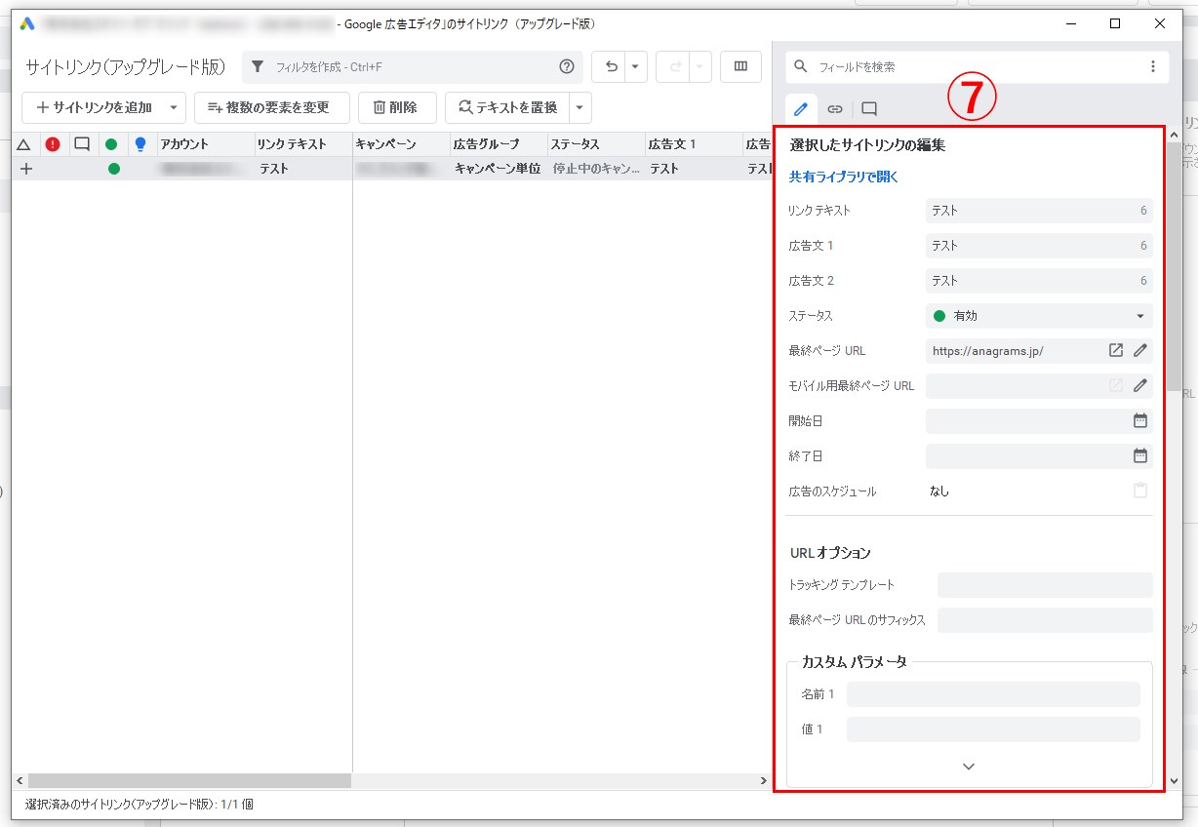Image resolution: width=1198 pixels, height=827 pixels.
Task: Click the 複数の要素を変更 button
Action: (271, 108)
